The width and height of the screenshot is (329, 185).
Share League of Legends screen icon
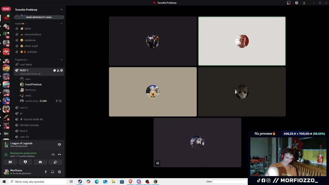pos(59,145)
